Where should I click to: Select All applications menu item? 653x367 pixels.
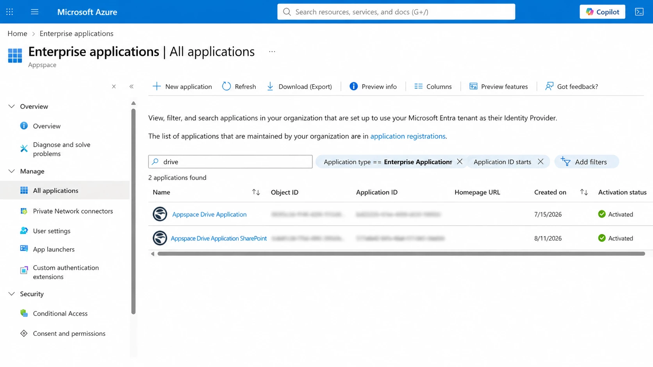(x=65, y=191)
